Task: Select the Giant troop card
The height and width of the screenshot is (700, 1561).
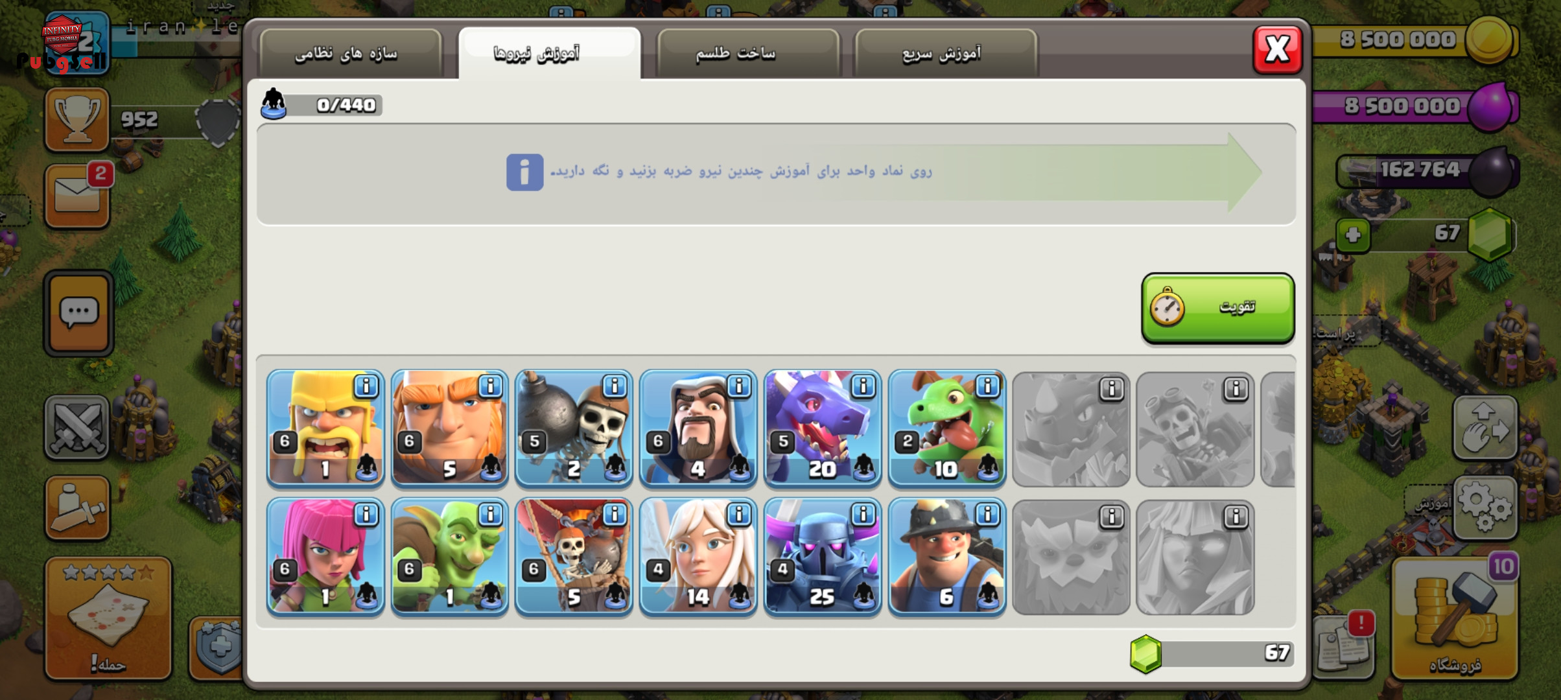Action: click(x=450, y=428)
